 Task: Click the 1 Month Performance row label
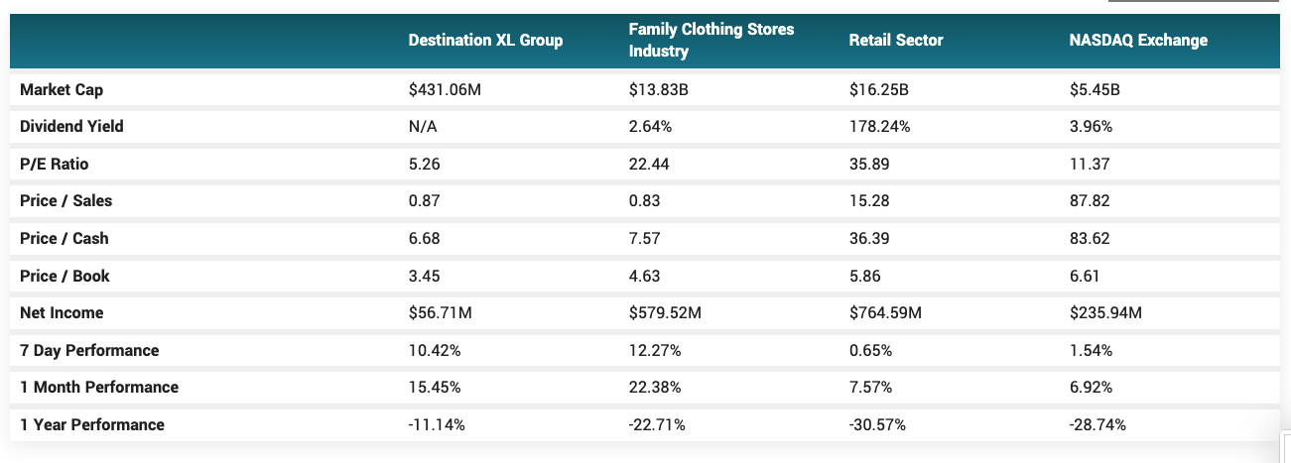point(99,387)
